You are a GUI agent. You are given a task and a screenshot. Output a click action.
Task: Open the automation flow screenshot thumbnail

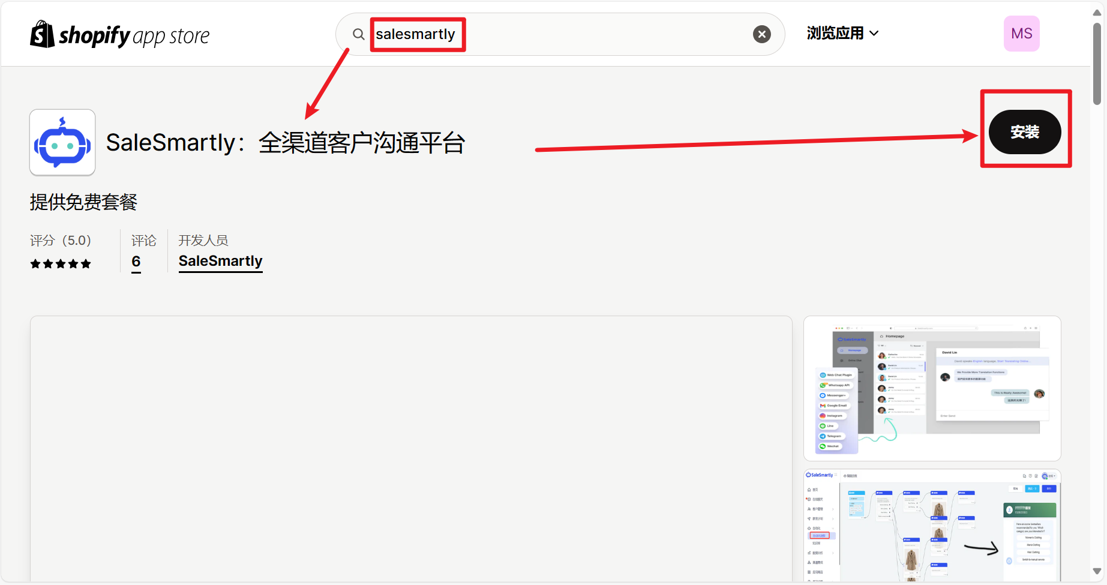tap(932, 526)
